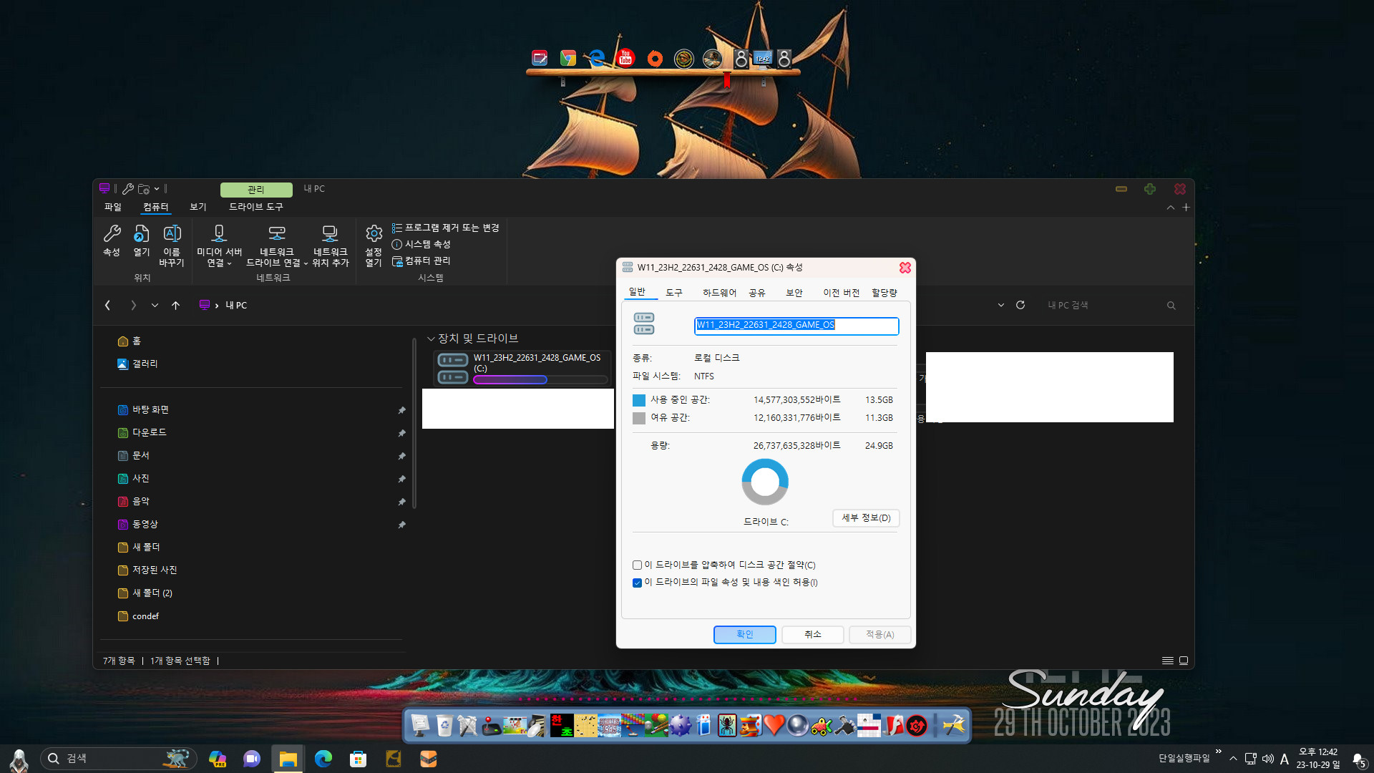The height and width of the screenshot is (773, 1374).
Task: Click 프로그램 제거 또는 변경
Action: tap(445, 228)
